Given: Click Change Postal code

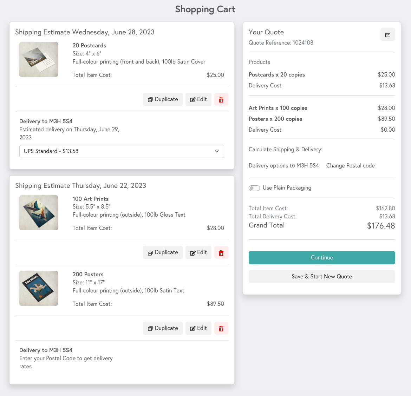Looking at the screenshot, I should [x=350, y=165].
